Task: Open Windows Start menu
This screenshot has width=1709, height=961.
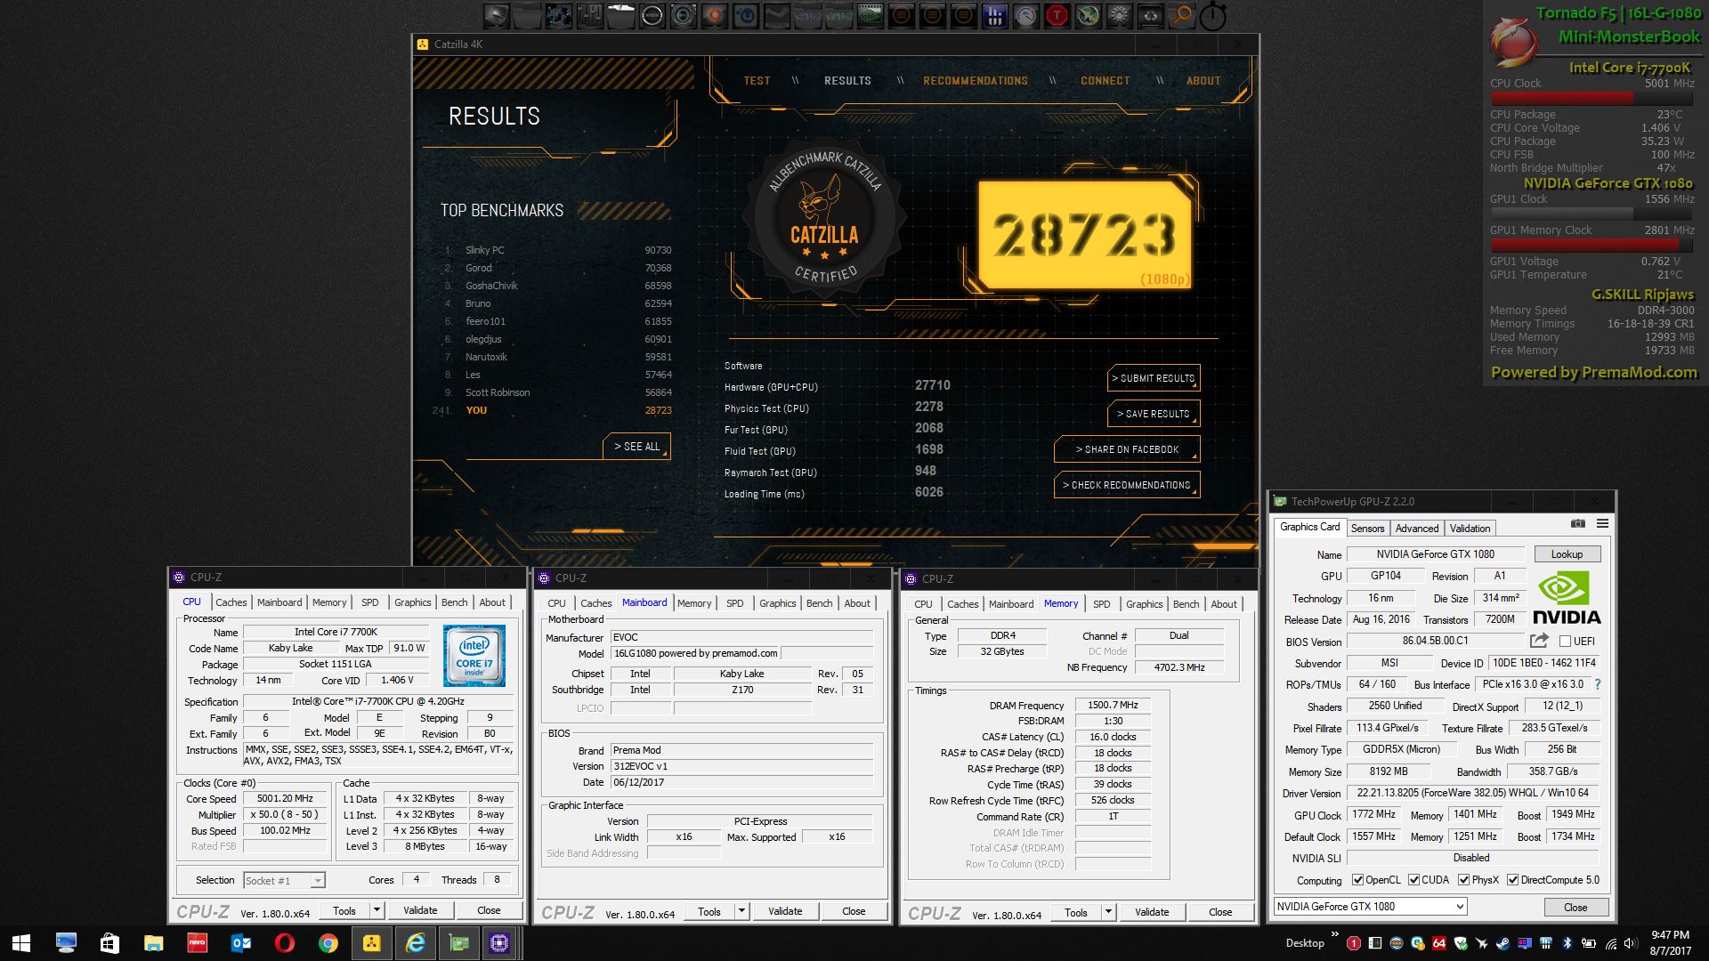Action: [21, 943]
